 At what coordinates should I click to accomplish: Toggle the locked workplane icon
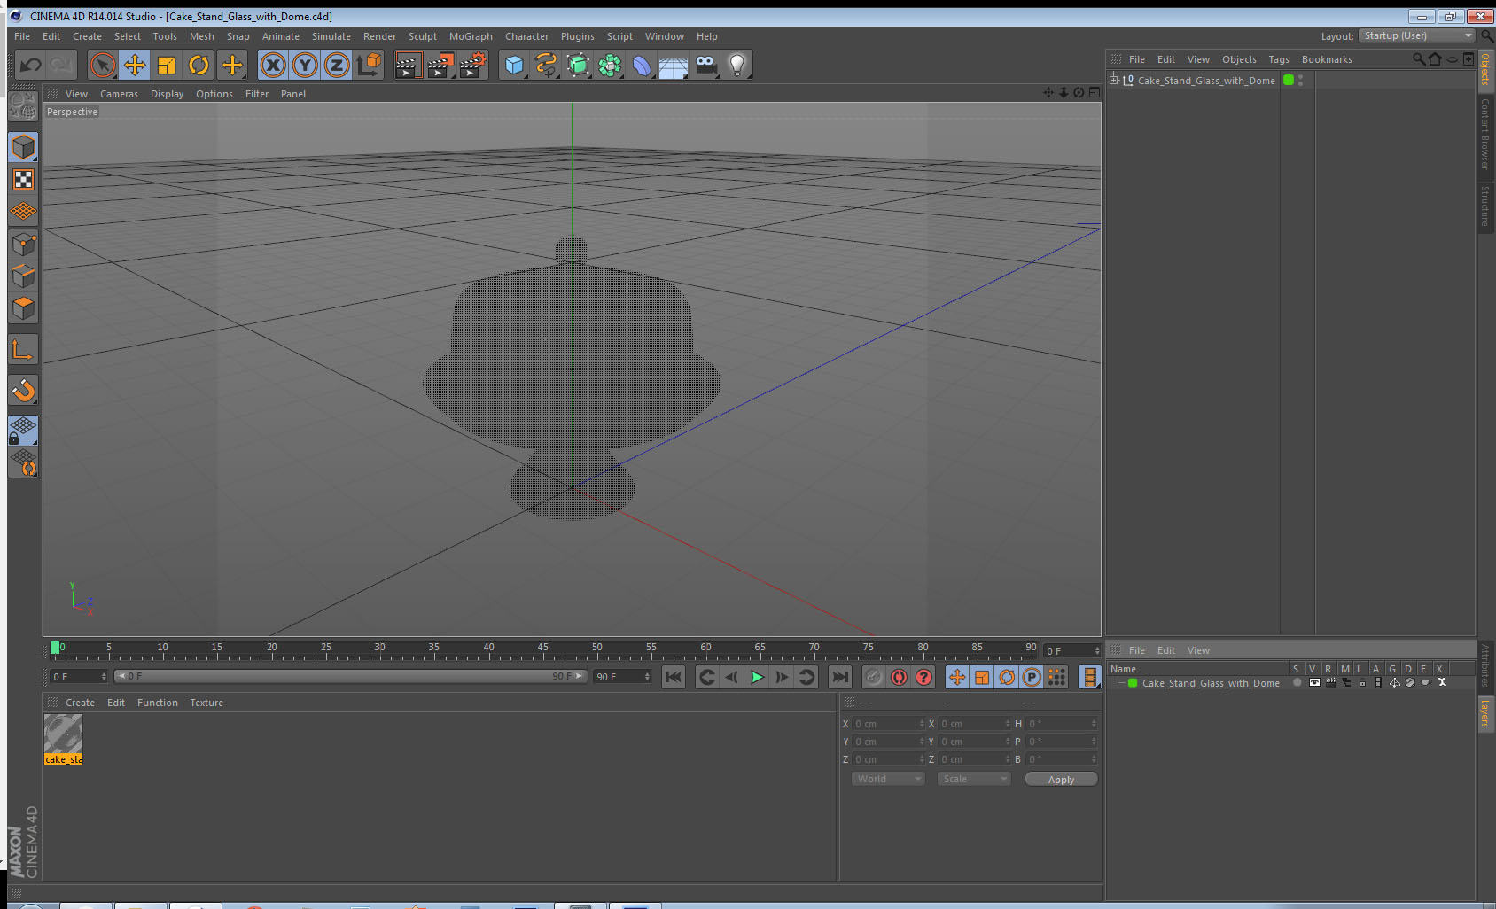[x=24, y=431]
